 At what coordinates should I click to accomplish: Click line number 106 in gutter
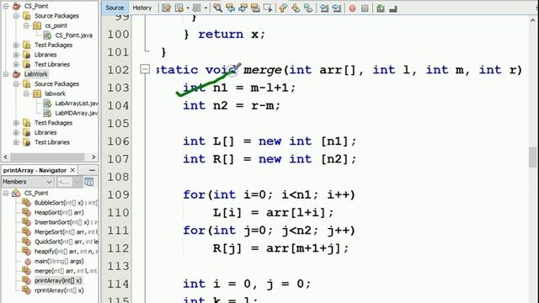point(118,141)
